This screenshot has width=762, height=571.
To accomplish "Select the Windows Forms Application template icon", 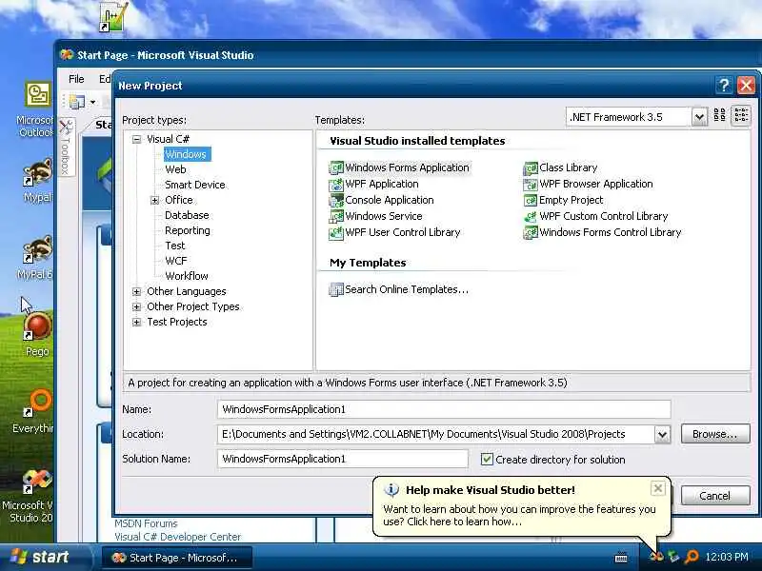I will click(x=336, y=168).
